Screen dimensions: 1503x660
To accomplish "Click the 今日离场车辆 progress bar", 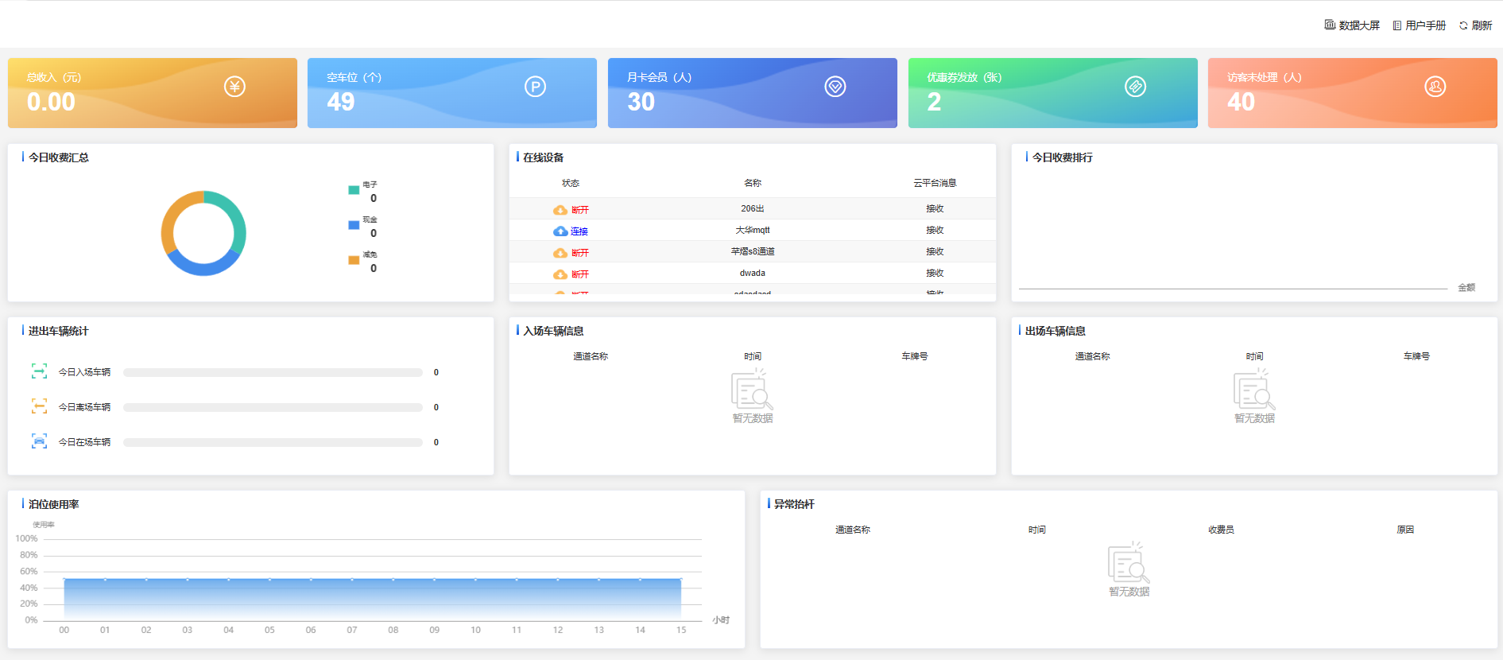I will pyautogui.click(x=273, y=407).
